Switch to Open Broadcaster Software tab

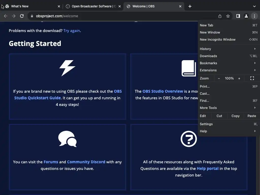coord(93,6)
